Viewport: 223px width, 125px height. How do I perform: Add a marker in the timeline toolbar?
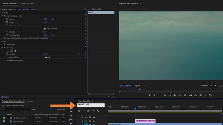tap(93, 111)
